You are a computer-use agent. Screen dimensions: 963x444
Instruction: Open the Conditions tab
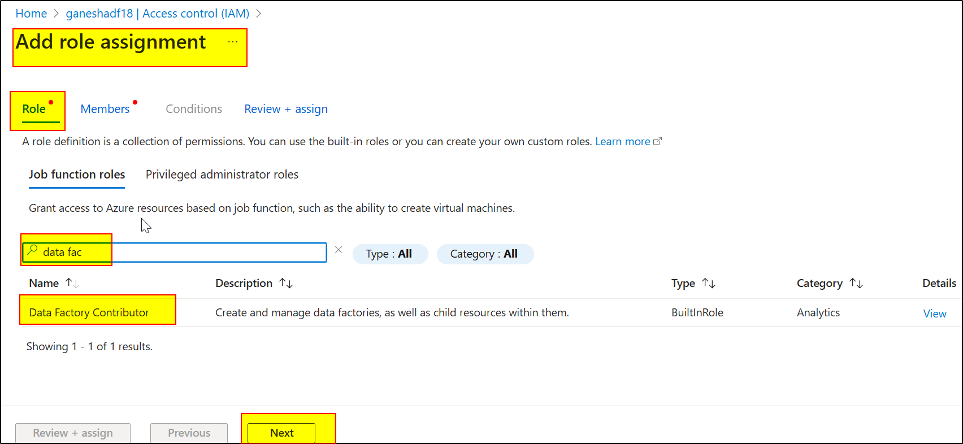click(x=194, y=109)
